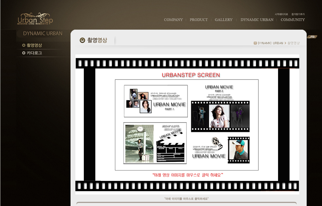Go to the GALLERY menu
The height and width of the screenshot is (206, 322).
(224, 20)
